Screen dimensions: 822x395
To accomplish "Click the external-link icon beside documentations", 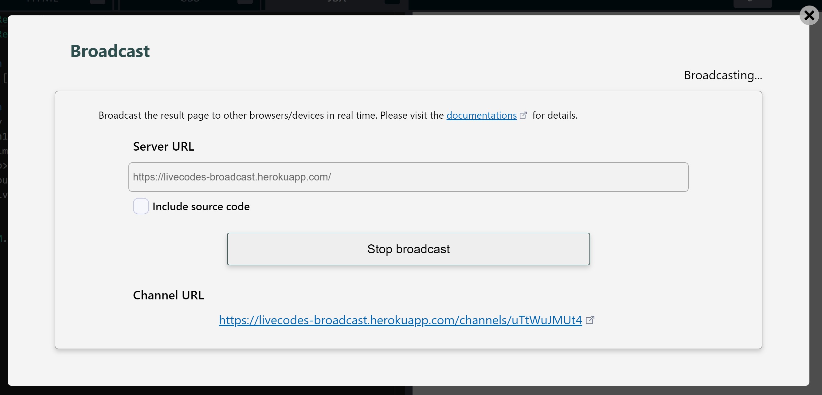I will click(x=524, y=115).
